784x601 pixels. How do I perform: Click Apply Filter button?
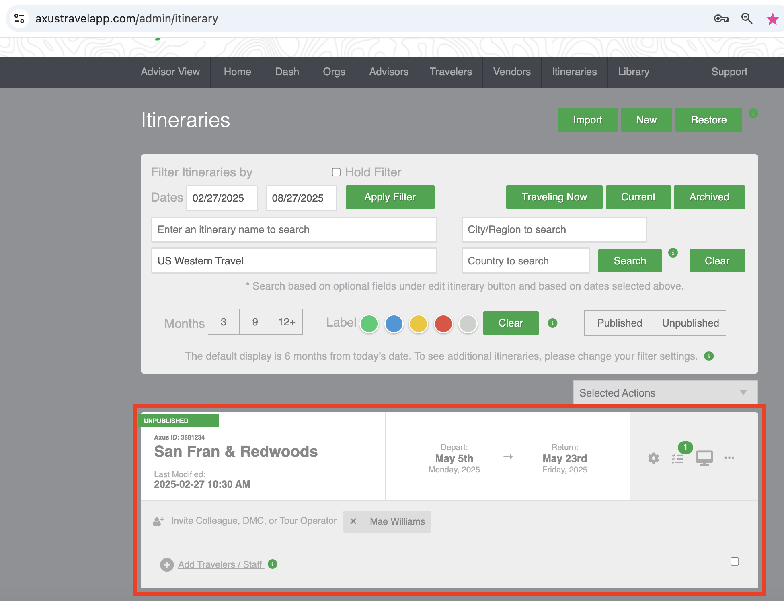(x=390, y=197)
